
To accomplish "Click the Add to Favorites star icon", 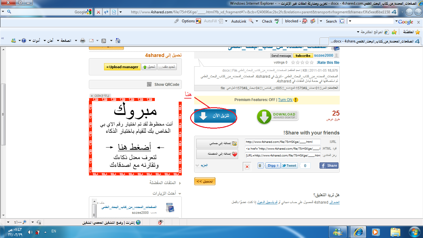I will pyautogui.click(x=394, y=32).
